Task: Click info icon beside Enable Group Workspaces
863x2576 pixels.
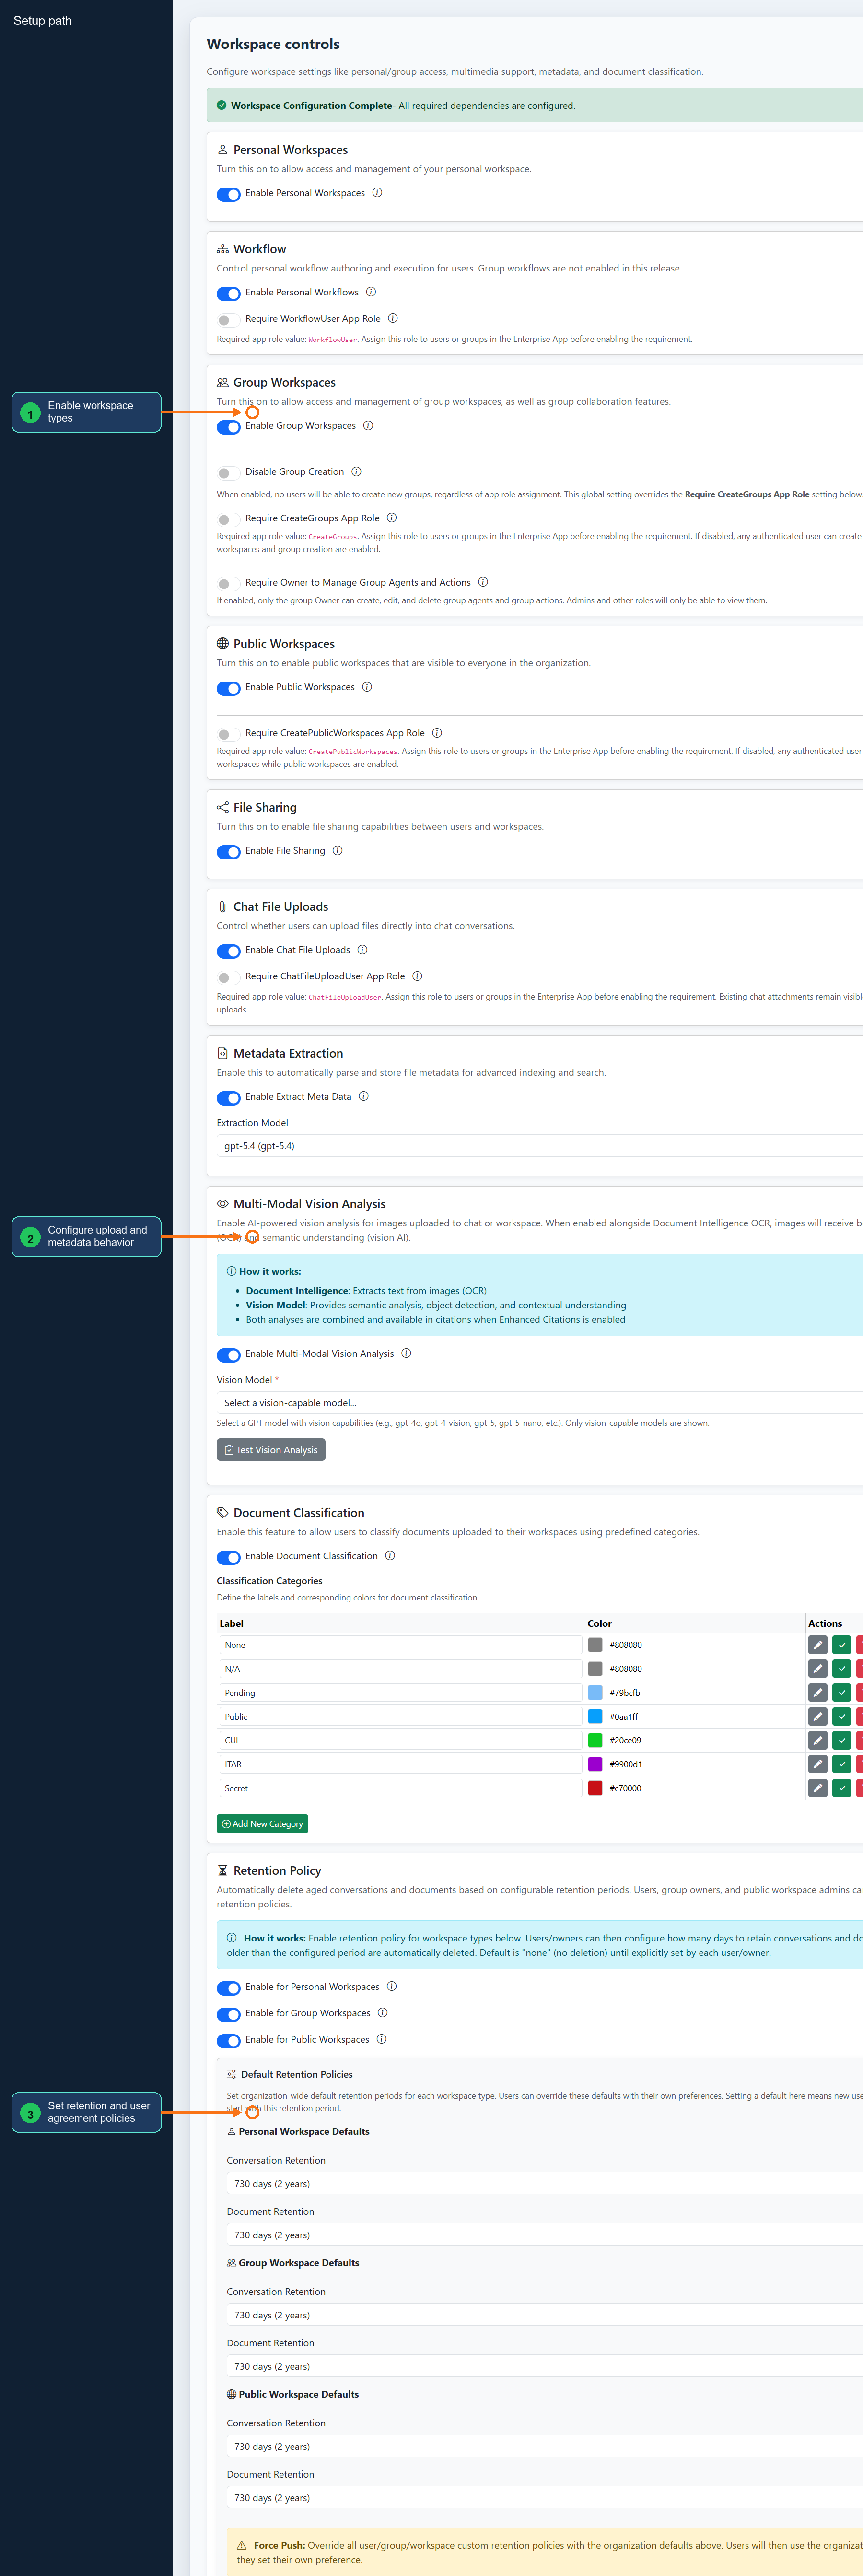Action: (368, 425)
